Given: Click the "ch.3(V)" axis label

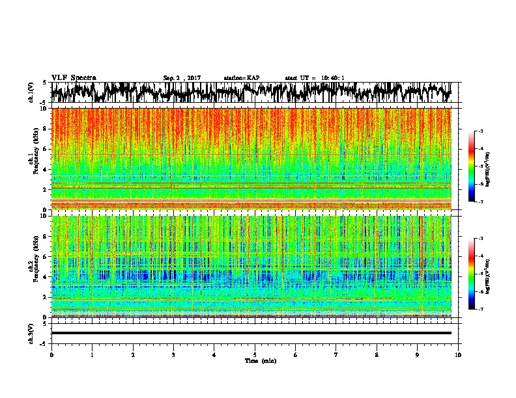Looking at the screenshot, I should tap(31, 334).
